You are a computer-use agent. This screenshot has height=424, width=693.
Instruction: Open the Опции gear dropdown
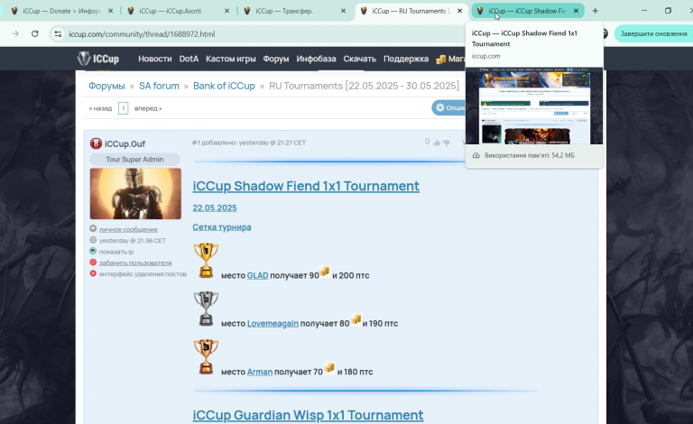449,107
